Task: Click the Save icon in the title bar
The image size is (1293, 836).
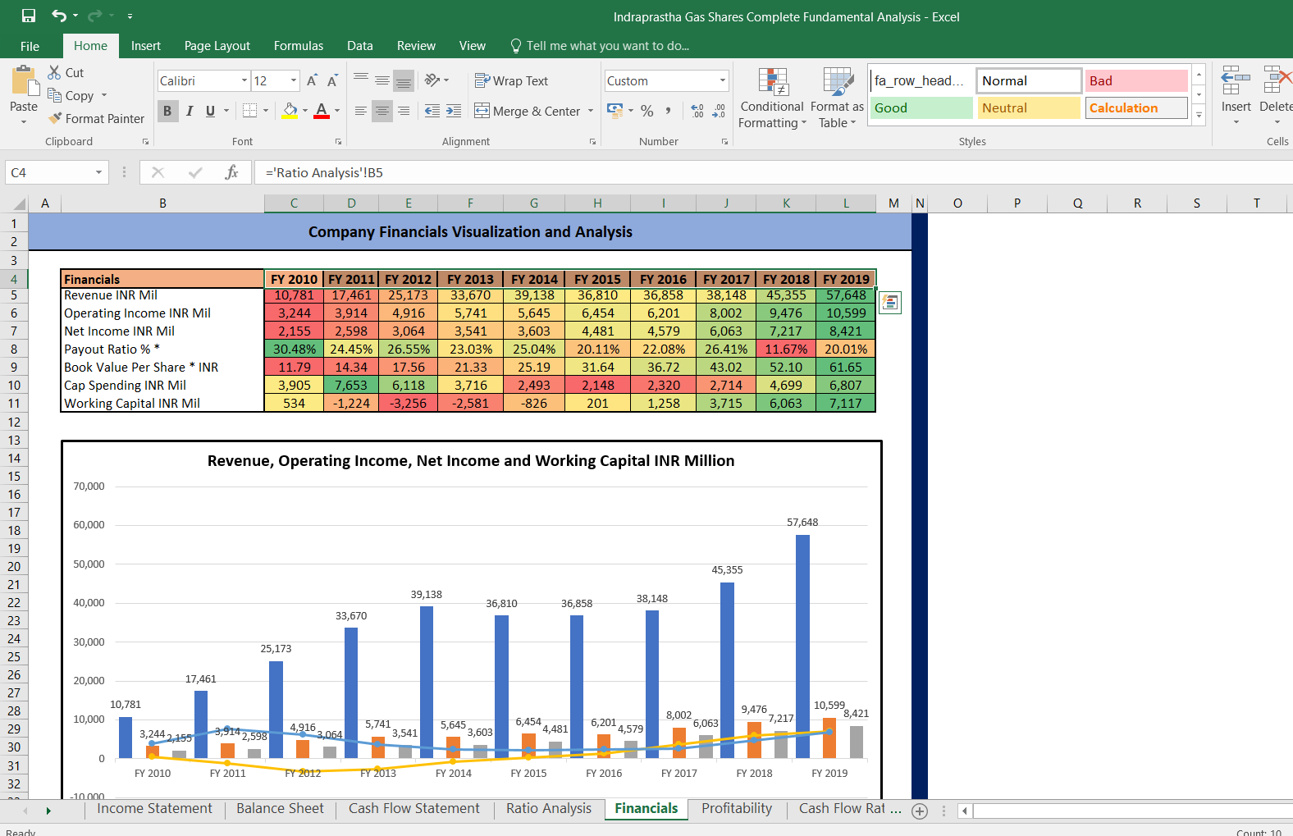Action: [29, 16]
